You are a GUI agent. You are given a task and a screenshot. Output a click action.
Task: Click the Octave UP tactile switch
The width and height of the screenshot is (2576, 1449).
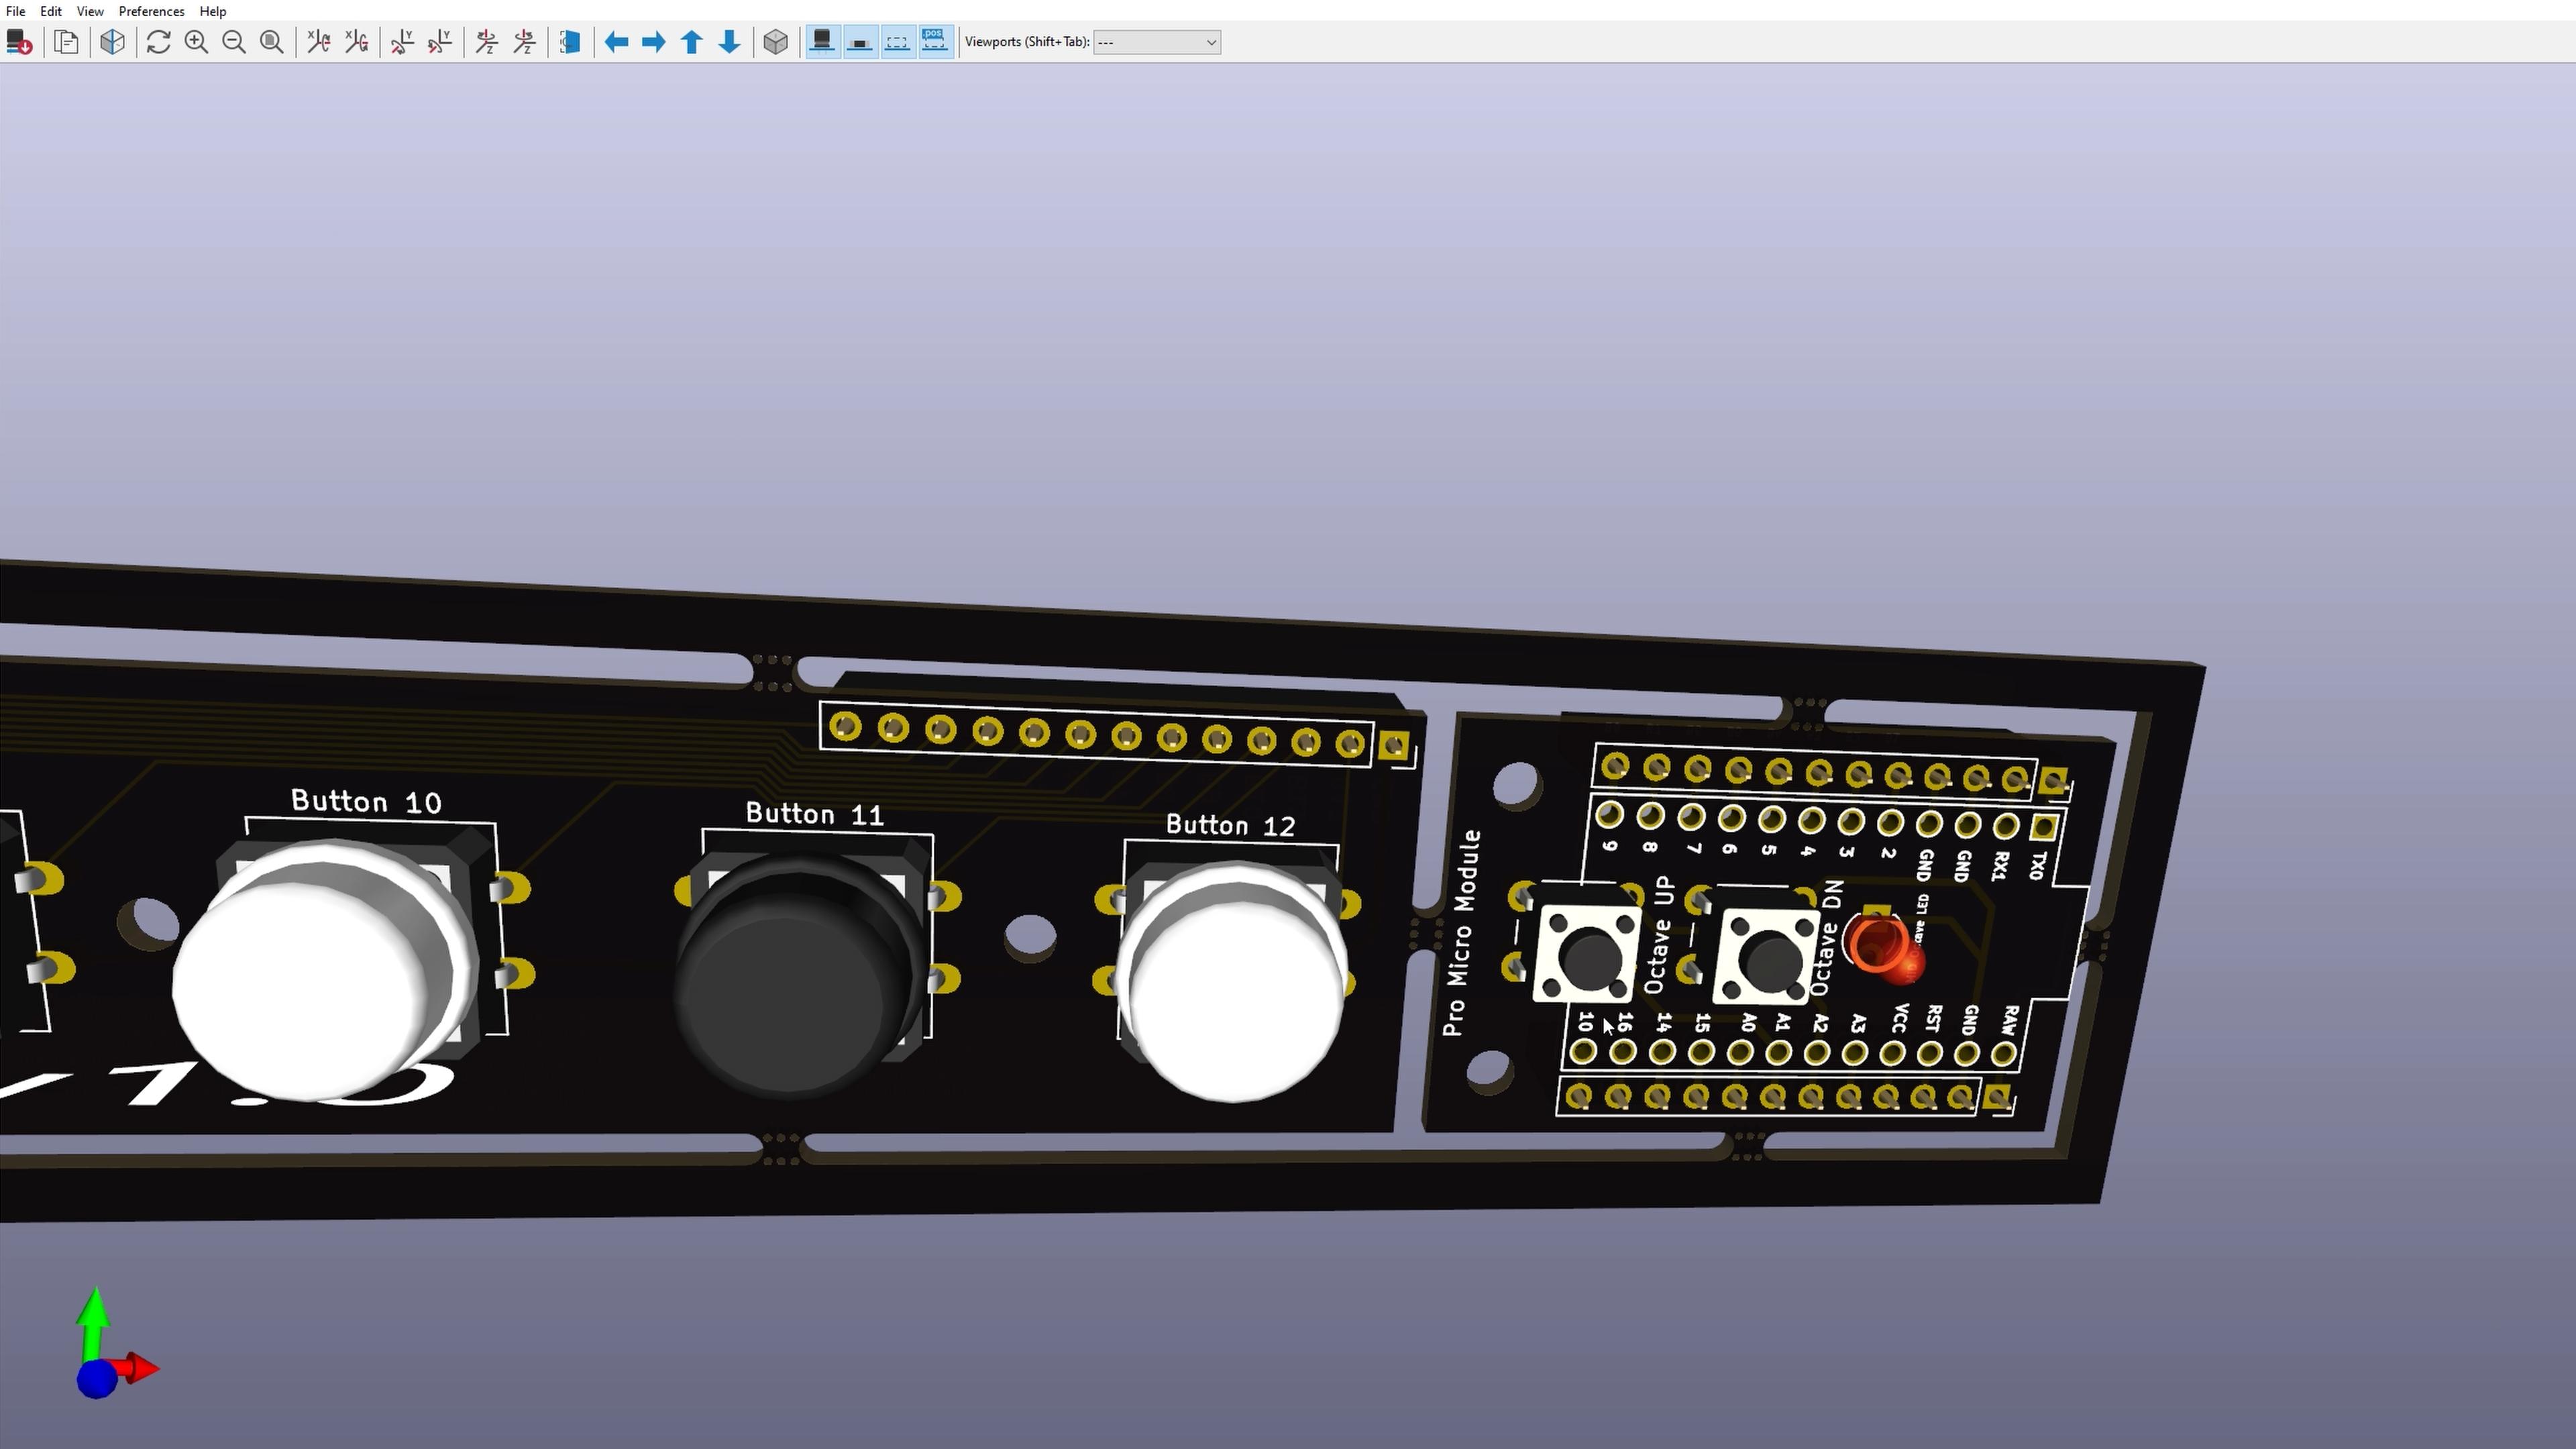1587,954
